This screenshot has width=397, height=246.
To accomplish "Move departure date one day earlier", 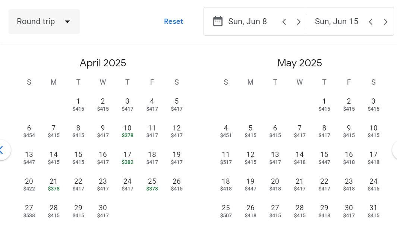I will point(284,22).
